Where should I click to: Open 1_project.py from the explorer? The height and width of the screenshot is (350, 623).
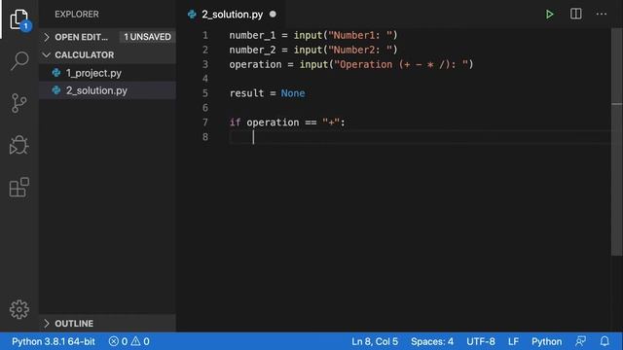pyautogui.click(x=93, y=73)
